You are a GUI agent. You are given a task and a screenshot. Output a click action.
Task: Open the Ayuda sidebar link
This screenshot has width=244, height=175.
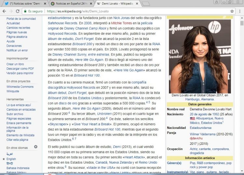(10, 41)
